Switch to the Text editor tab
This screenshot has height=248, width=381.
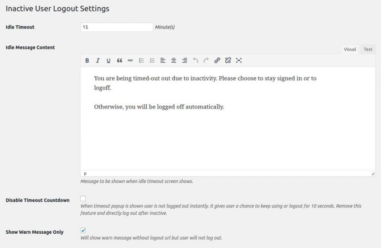[368, 50]
